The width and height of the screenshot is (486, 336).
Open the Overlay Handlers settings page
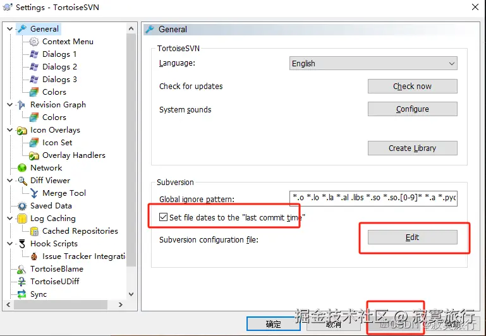coord(74,155)
